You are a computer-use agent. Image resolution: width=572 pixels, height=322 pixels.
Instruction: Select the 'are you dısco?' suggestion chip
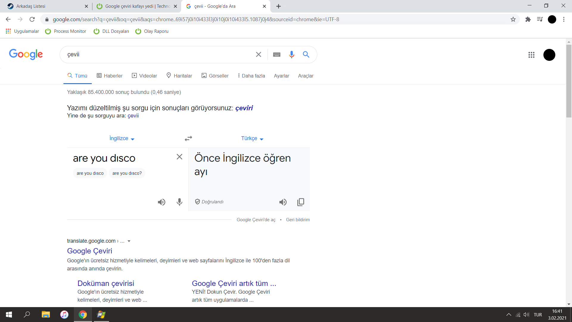(127, 173)
